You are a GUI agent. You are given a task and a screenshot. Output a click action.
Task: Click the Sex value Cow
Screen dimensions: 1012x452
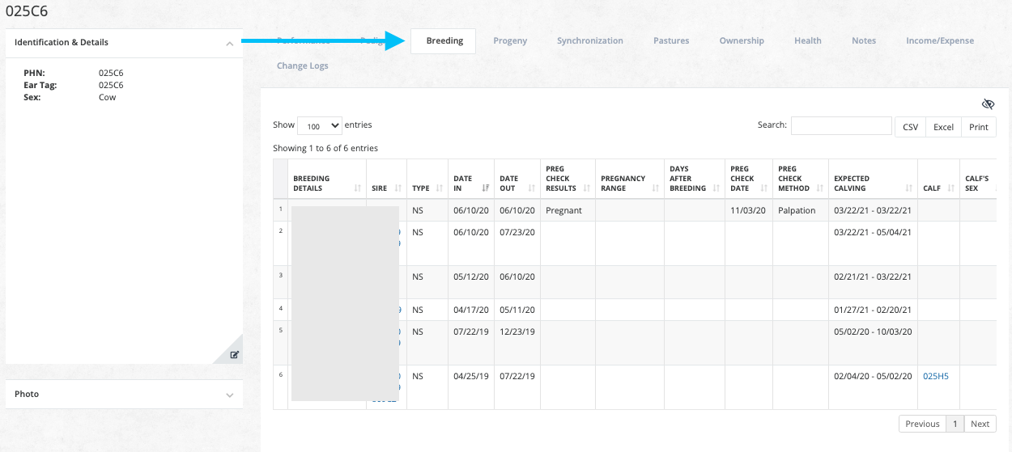pos(108,98)
